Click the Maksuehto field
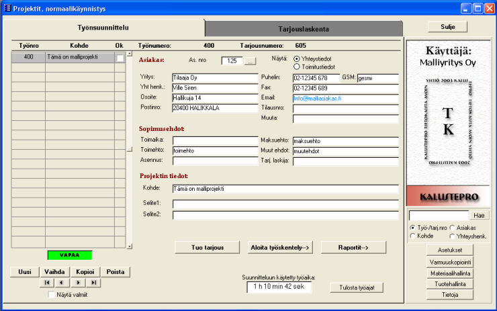The image size is (497, 311). [345, 141]
